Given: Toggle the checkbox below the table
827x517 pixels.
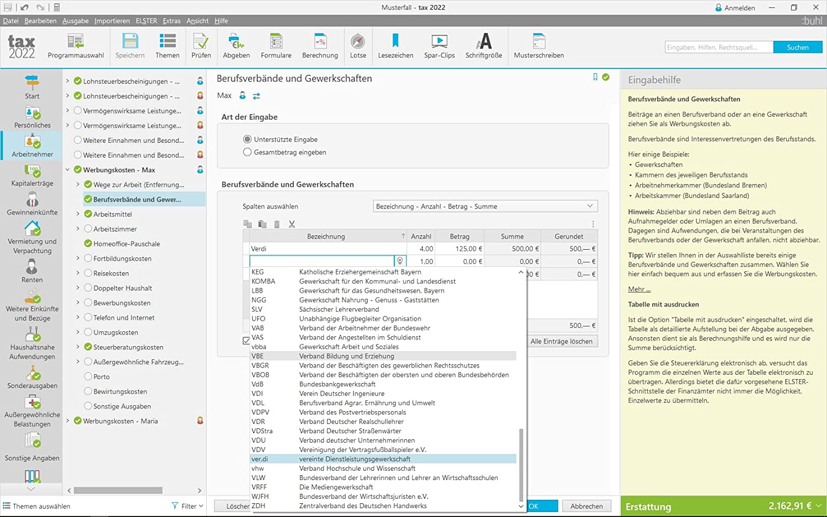Looking at the screenshot, I should click(x=246, y=341).
